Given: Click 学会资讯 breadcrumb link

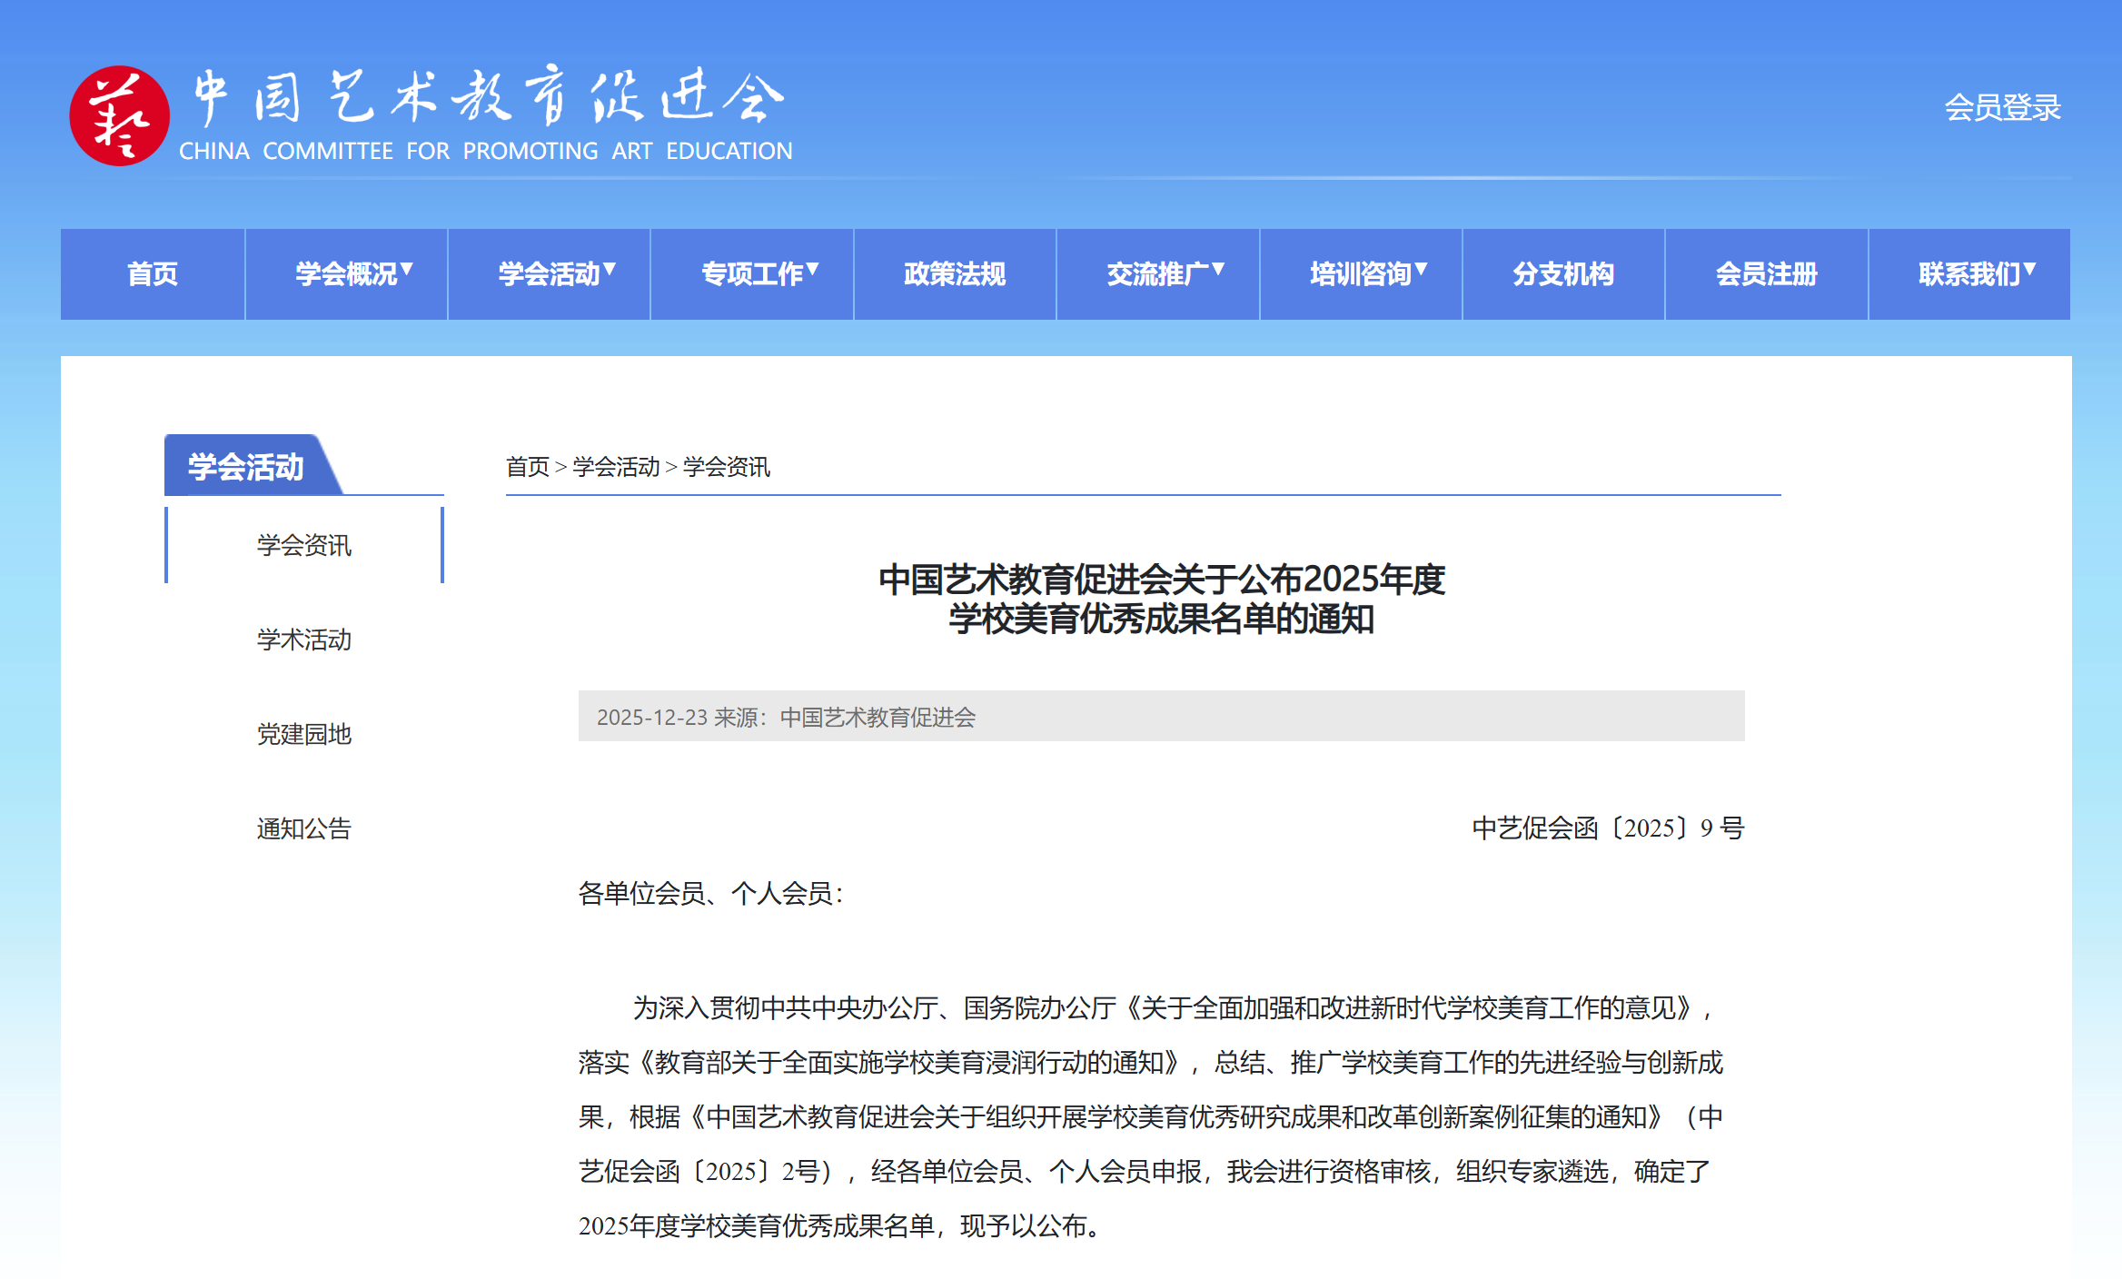Looking at the screenshot, I should pyautogui.click(x=724, y=466).
